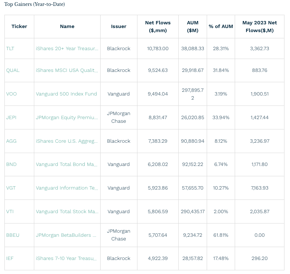Select the Blackrock issuer in TLT row

[119, 49]
